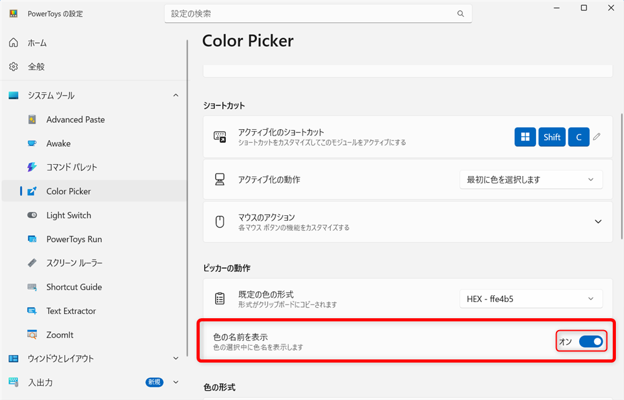Go to the ホーム page
The width and height of the screenshot is (624, 400).
click(x=37, y=42)
